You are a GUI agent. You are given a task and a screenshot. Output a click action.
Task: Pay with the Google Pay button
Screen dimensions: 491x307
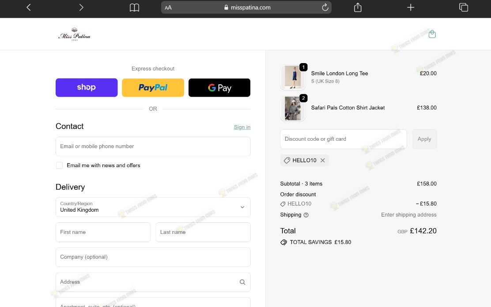[x=219, y=88]
